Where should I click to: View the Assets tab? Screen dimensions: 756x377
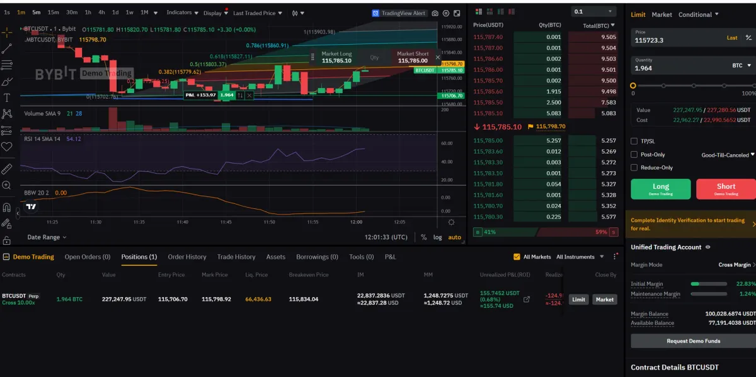coord(276,257)
